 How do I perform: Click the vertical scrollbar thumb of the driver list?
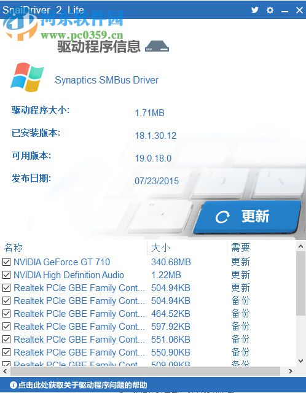(300, 283)
